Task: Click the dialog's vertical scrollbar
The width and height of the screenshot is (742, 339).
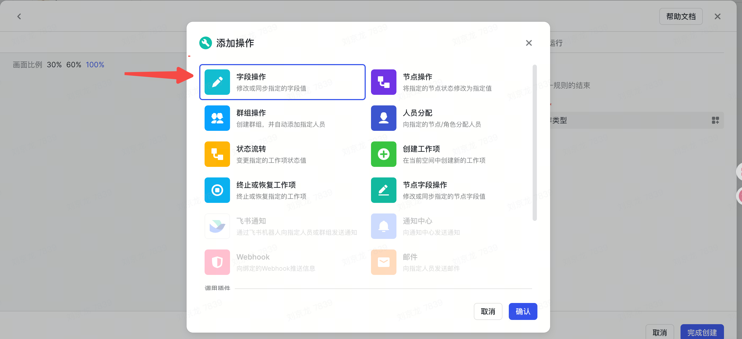Action: click(534, 142)
